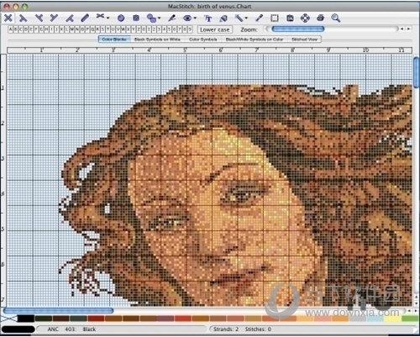420x337 pixels.
Task: Select the text T tool
Action: point(208,18)
